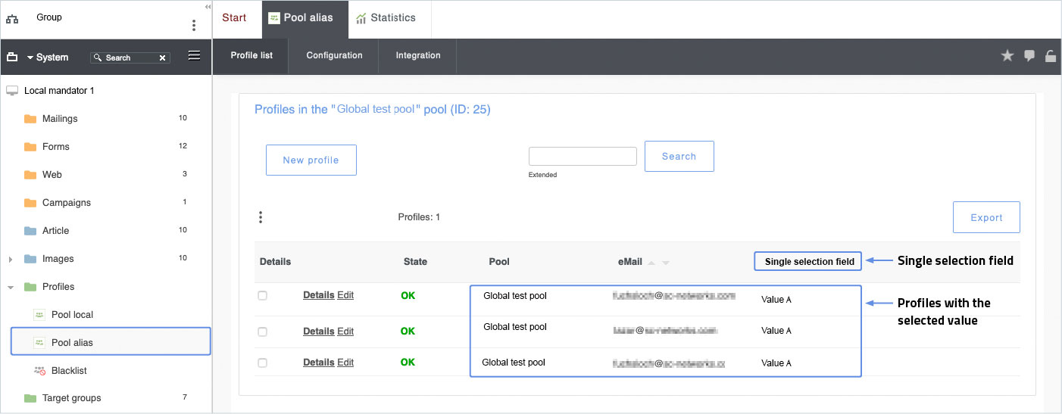Open the comments speech bubble icon
Screen dimensions: 1062x414
pos(1029,55)
